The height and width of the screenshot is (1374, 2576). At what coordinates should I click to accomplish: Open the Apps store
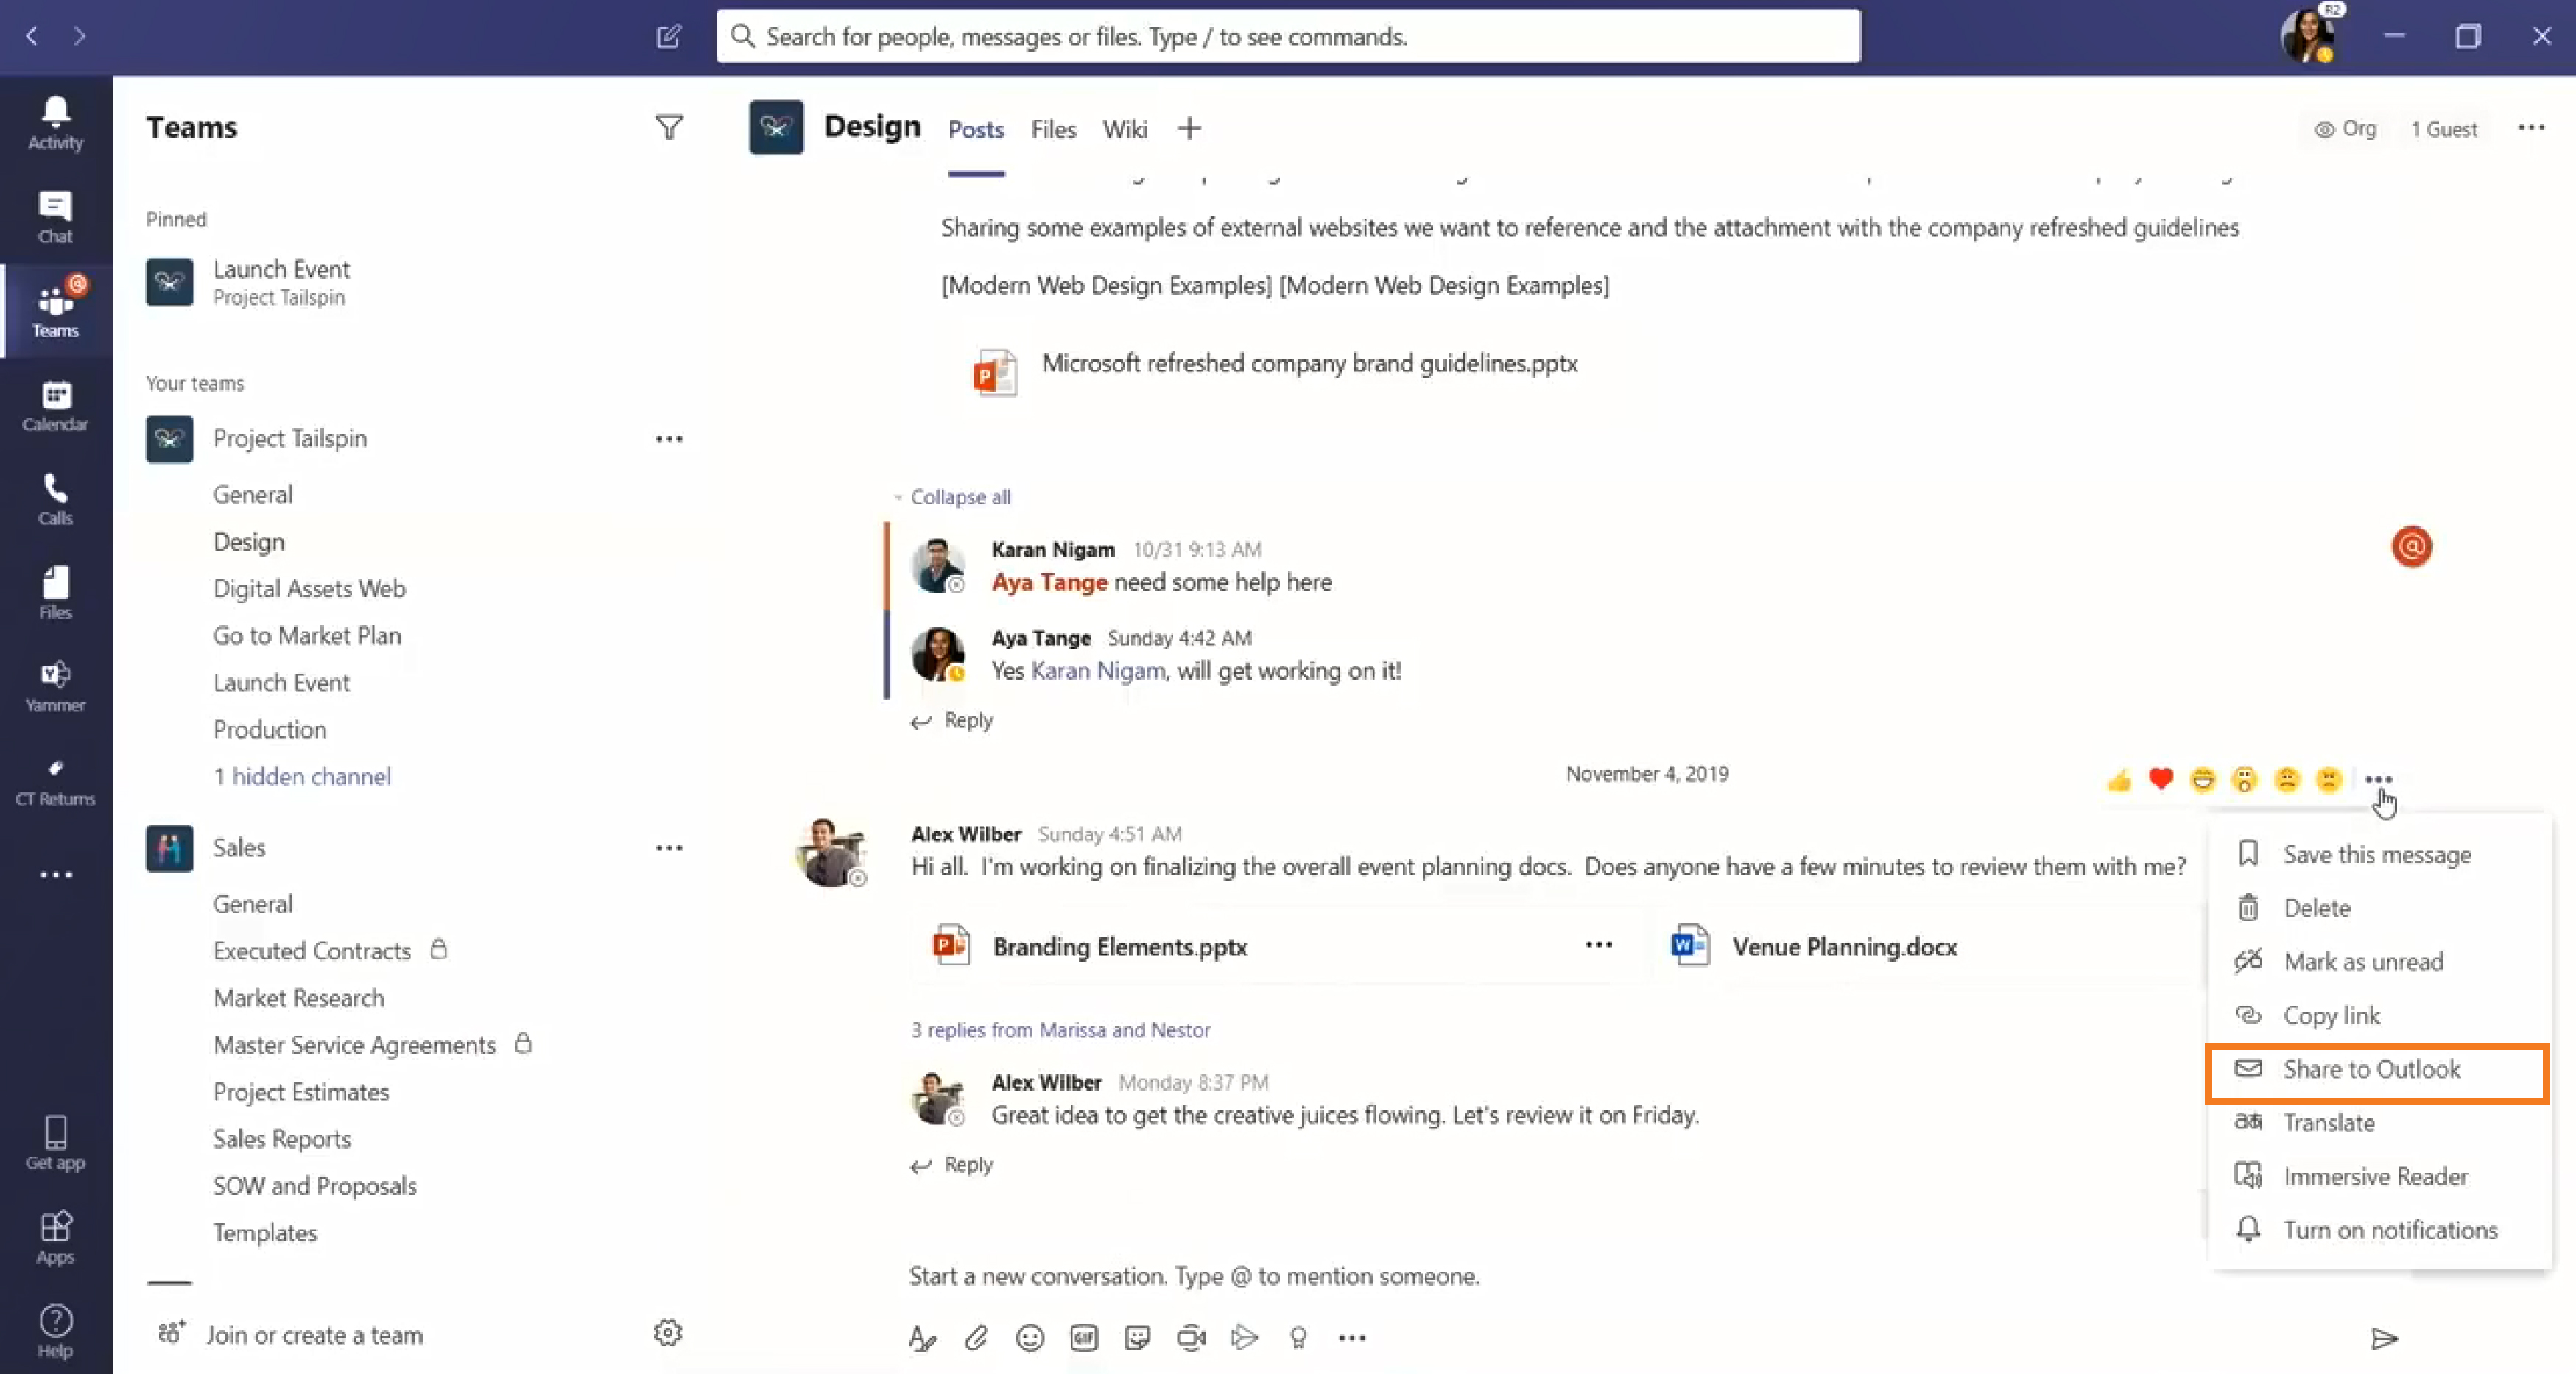click(x=55, y=1237)
